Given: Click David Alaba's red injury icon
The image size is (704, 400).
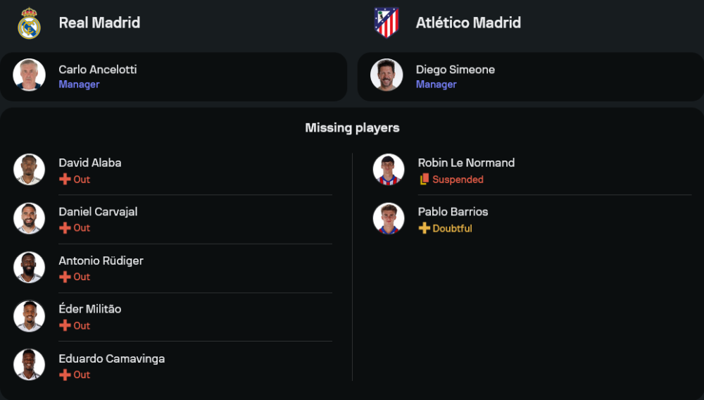Looking at the screenshot, I should point(65,180).
